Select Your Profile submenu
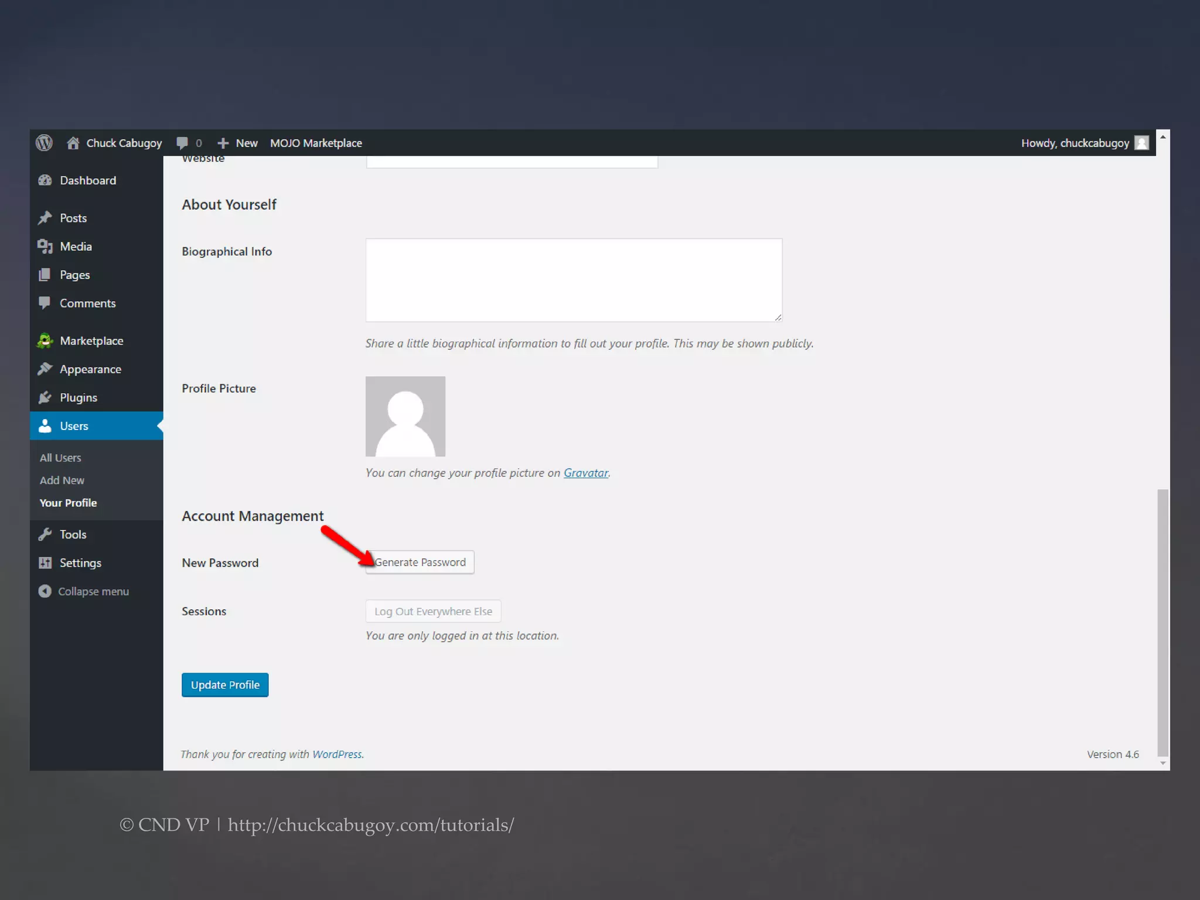1200x900 pixels. (x=69, y=503)
